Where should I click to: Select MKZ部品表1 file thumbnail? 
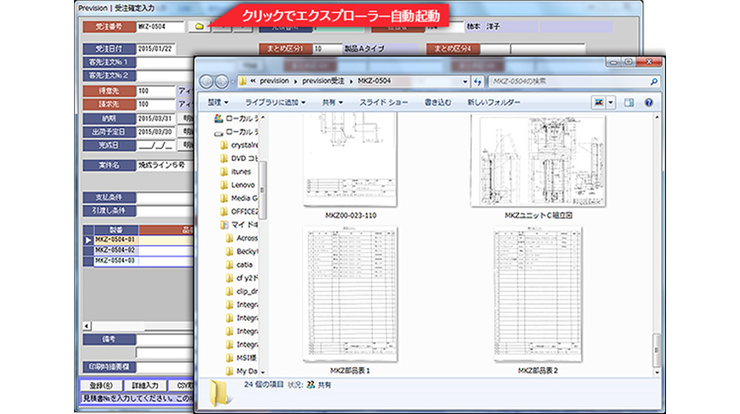pos(350,295)
